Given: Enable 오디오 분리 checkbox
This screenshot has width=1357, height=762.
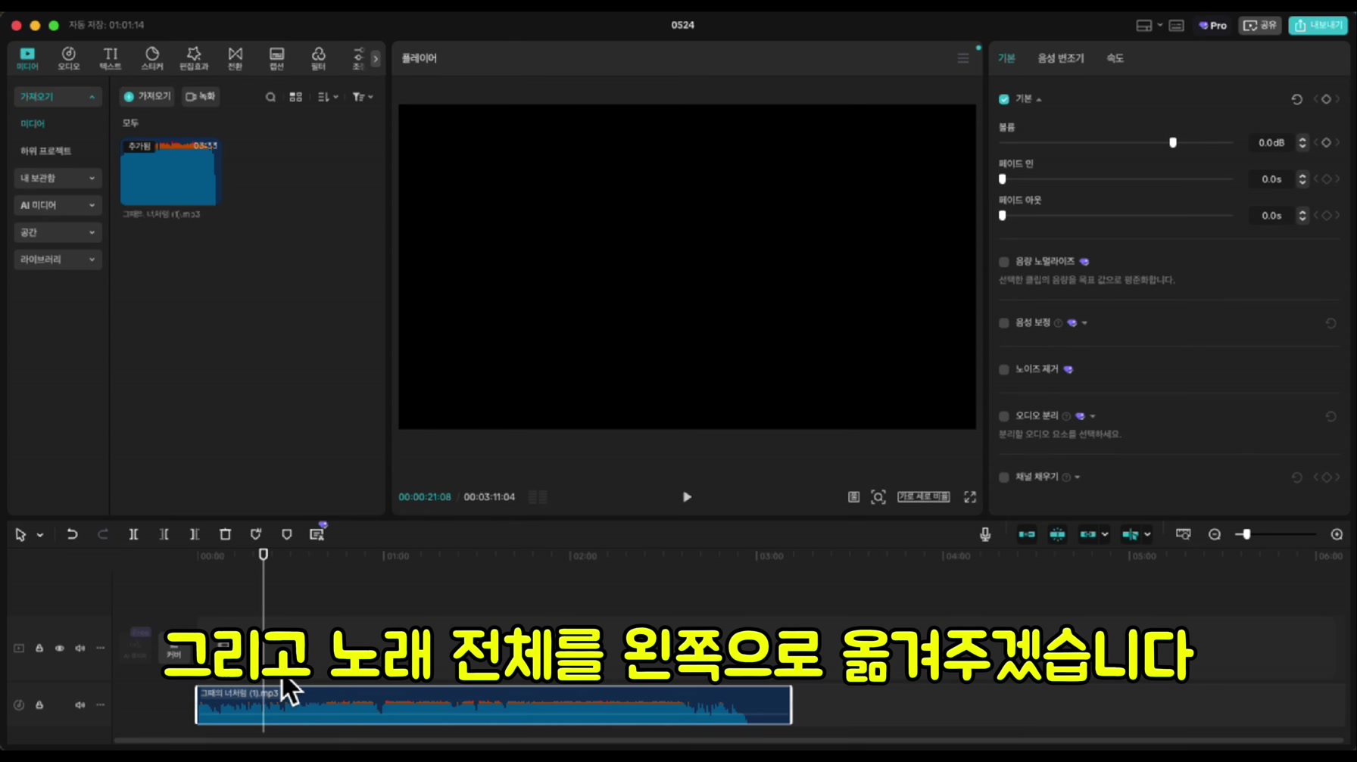Looking at the screenshot, I should click(x=1004, y=416).
